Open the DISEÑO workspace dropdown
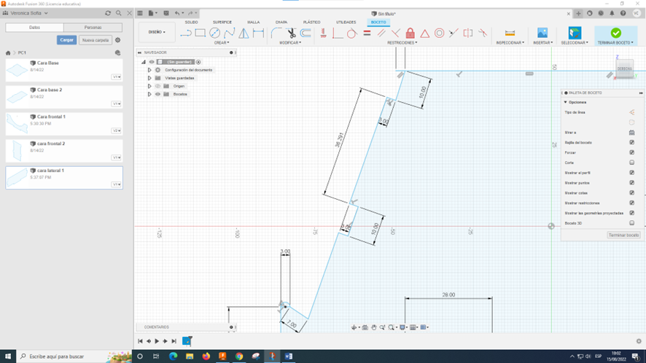The width and height of the screenshot is (646, 363). pos(157,32)
